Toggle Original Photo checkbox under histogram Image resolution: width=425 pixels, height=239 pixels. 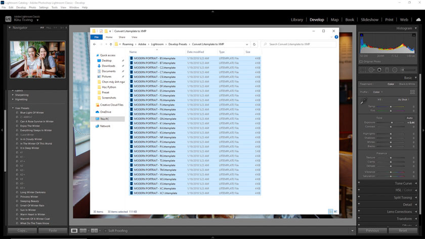[x=361, y=62]
